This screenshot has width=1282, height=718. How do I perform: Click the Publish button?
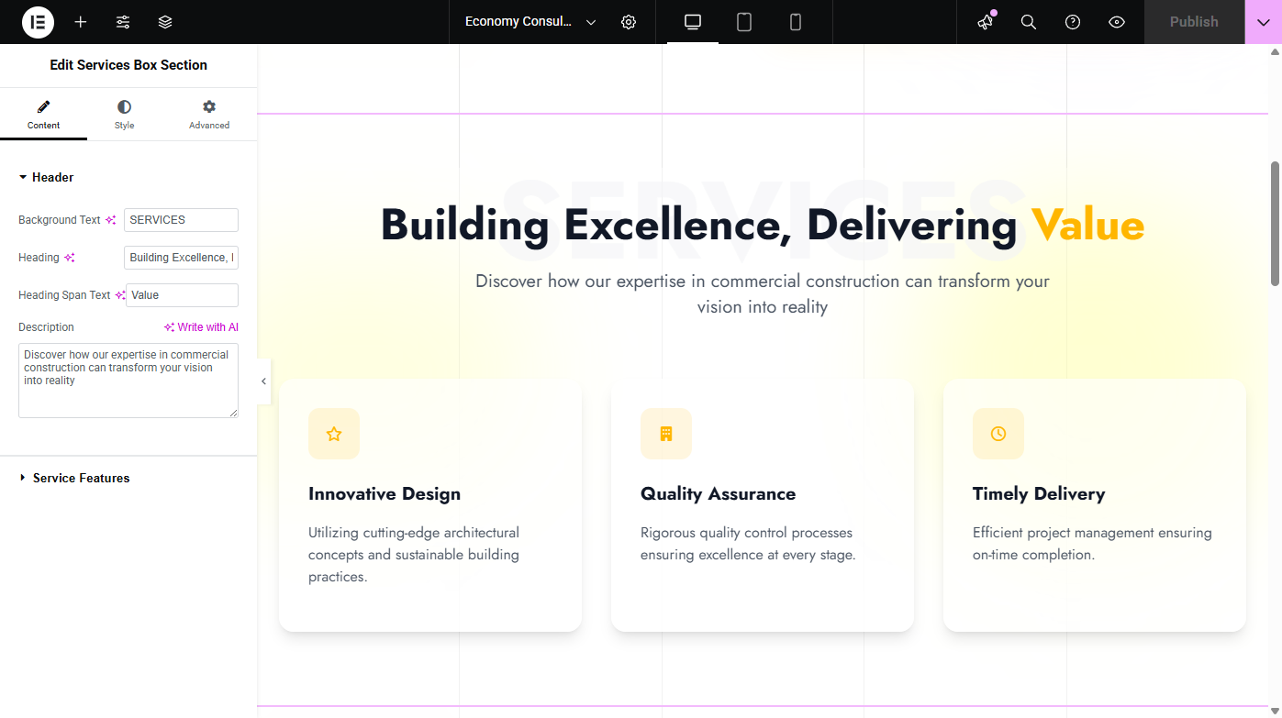tap(1193, 22)
